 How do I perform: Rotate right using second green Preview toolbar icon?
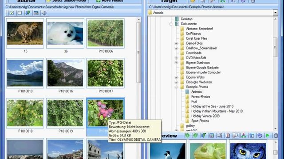196,136
